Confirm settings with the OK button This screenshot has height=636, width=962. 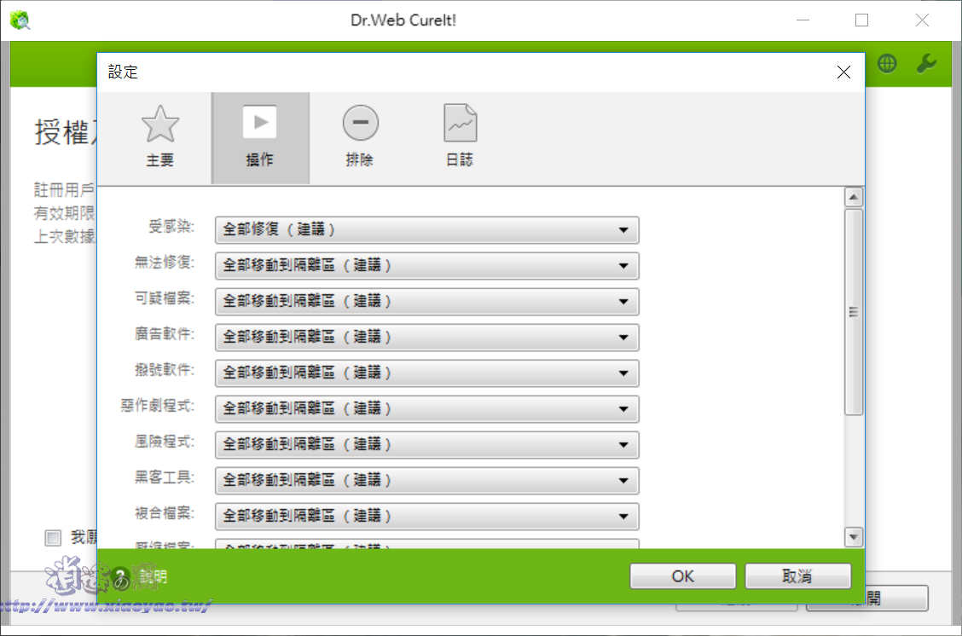tap(683, 576)
